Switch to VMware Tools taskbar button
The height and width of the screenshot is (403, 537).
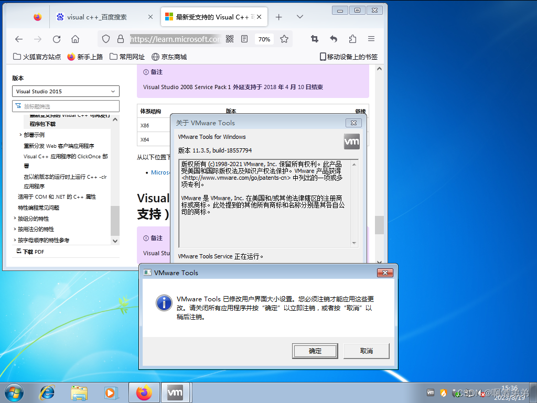(175, 393)
